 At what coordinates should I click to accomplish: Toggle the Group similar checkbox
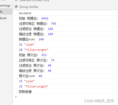pyautogui.click(x=16, y=7)
